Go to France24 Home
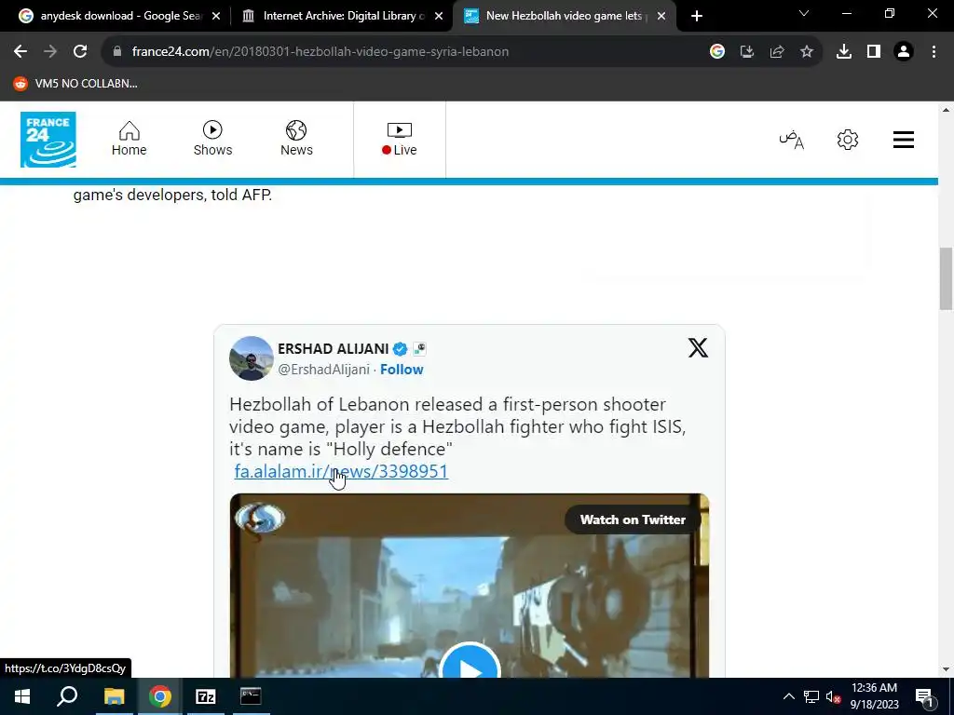Viewport: 954px width, 715px height. coord(129,140)
